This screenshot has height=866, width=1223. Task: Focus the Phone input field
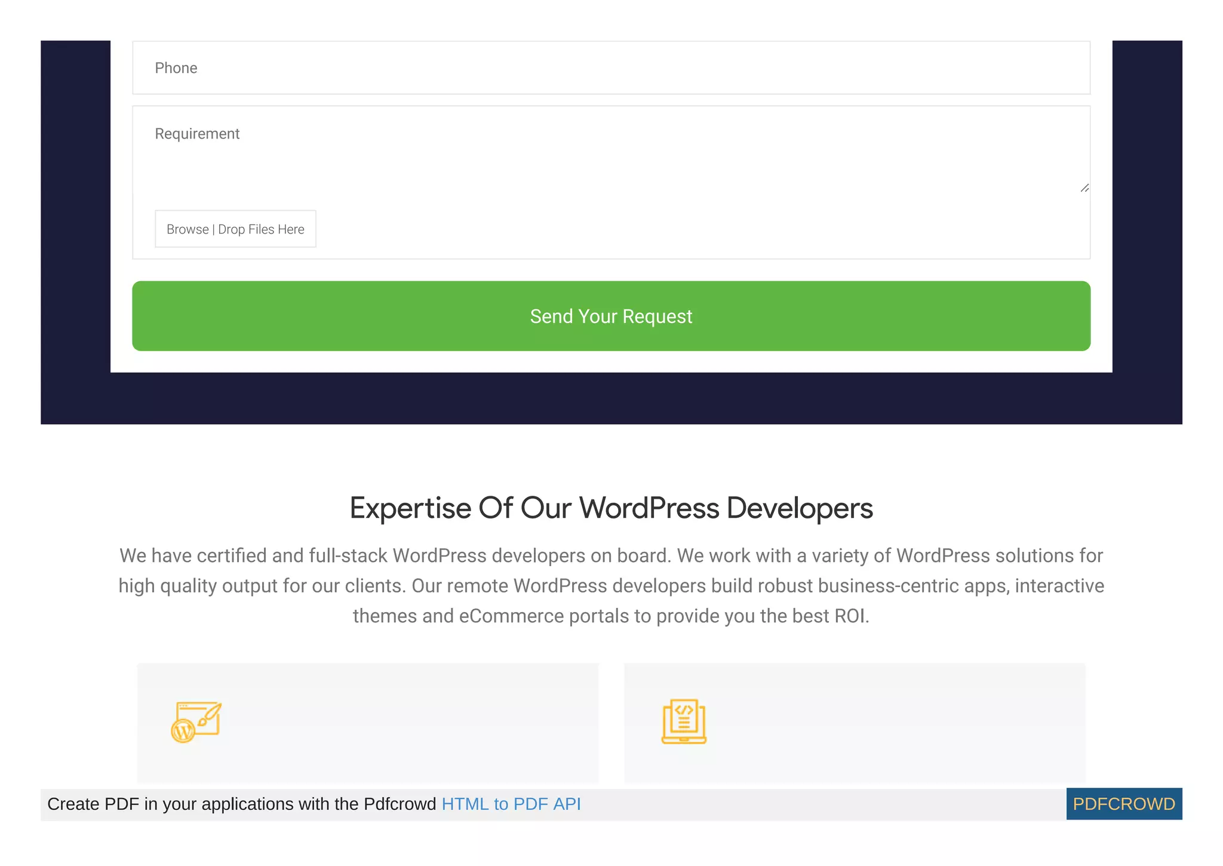(x=611, y=68)
